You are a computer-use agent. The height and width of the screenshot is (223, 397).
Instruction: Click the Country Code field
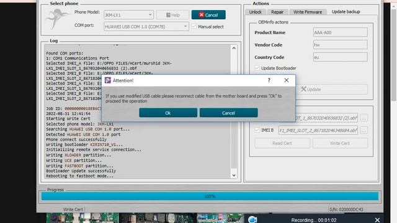pos(340,57)
